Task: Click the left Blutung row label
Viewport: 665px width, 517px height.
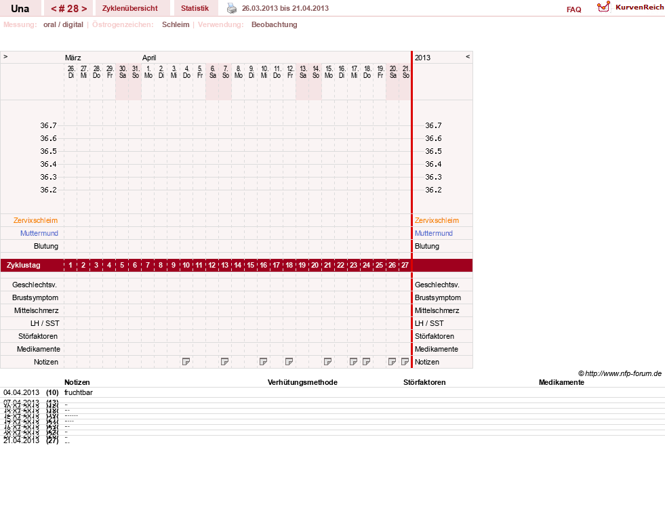Action: point(46,246)
